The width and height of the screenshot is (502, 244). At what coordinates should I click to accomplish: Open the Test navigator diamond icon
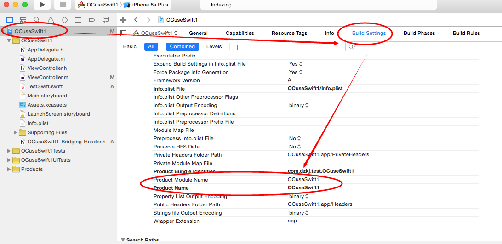[64, 20]
